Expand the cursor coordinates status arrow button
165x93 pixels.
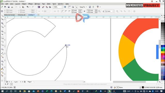click(15, 87)
